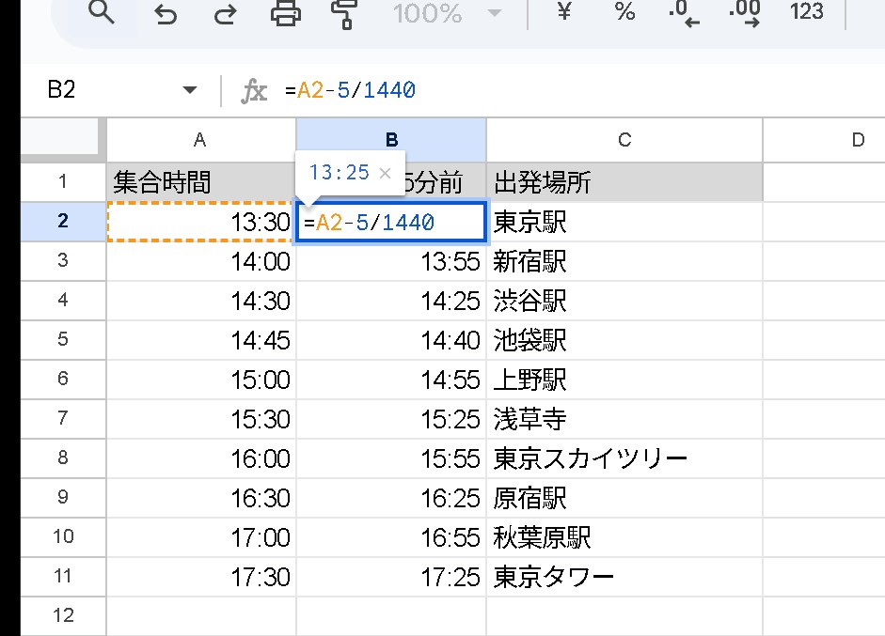Select column A header

200,140
